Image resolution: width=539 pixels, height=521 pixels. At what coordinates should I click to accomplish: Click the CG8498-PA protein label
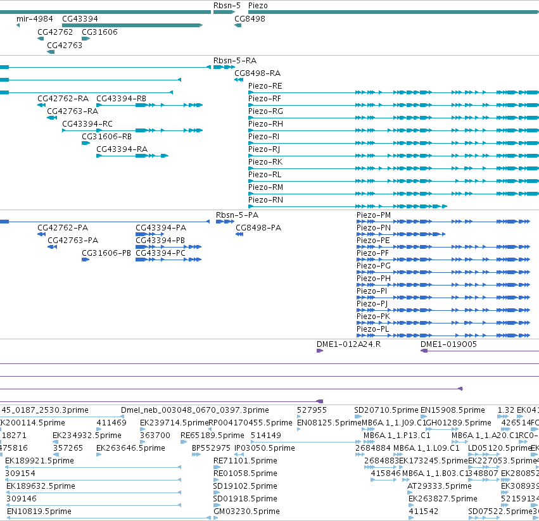tap(258, 228)
